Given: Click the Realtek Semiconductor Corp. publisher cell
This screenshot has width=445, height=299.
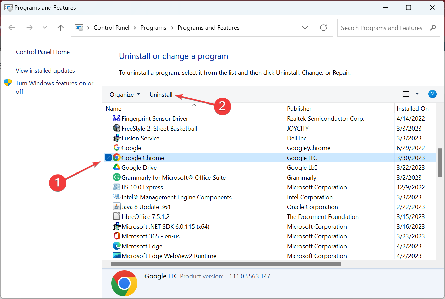Looking at the screenshot, I should click(x=326, y=118).
